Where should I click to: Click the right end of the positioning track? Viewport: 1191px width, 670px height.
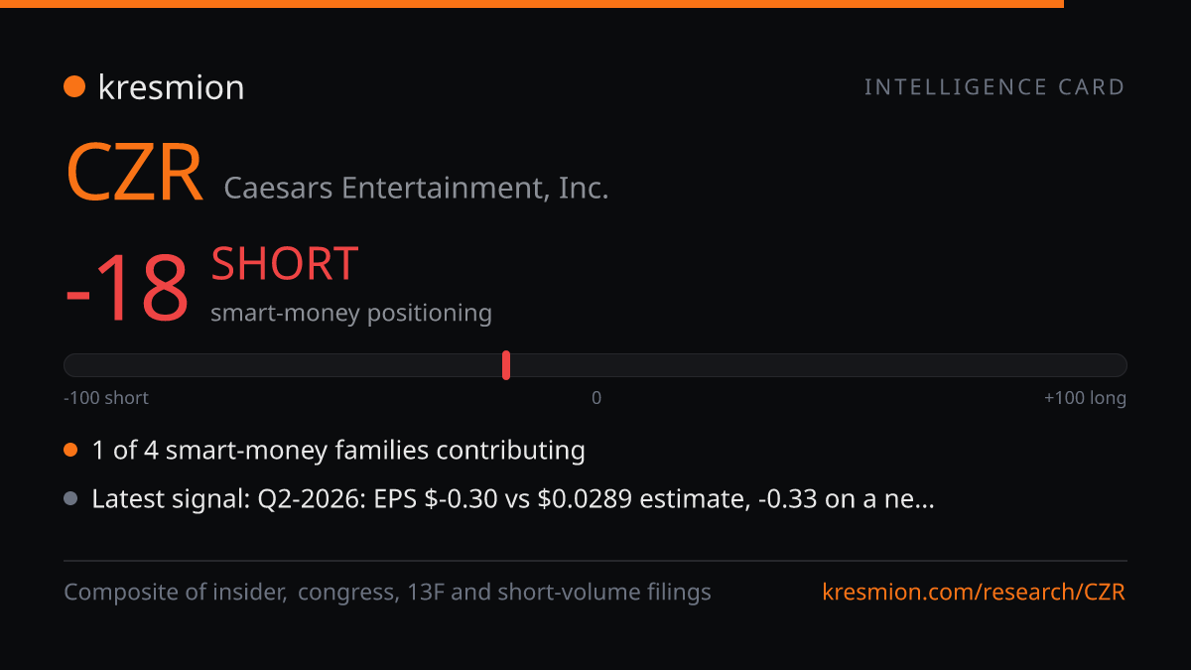(1117, 365)
